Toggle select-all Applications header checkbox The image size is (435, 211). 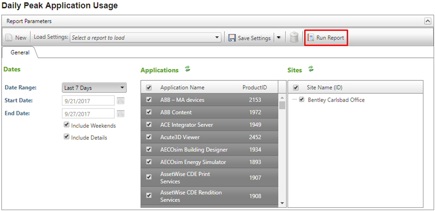[x=149, y=88]
